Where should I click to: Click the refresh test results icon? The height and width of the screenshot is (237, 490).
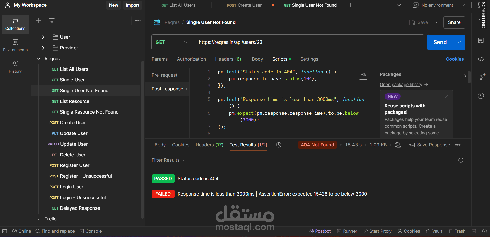coord(461,160)
